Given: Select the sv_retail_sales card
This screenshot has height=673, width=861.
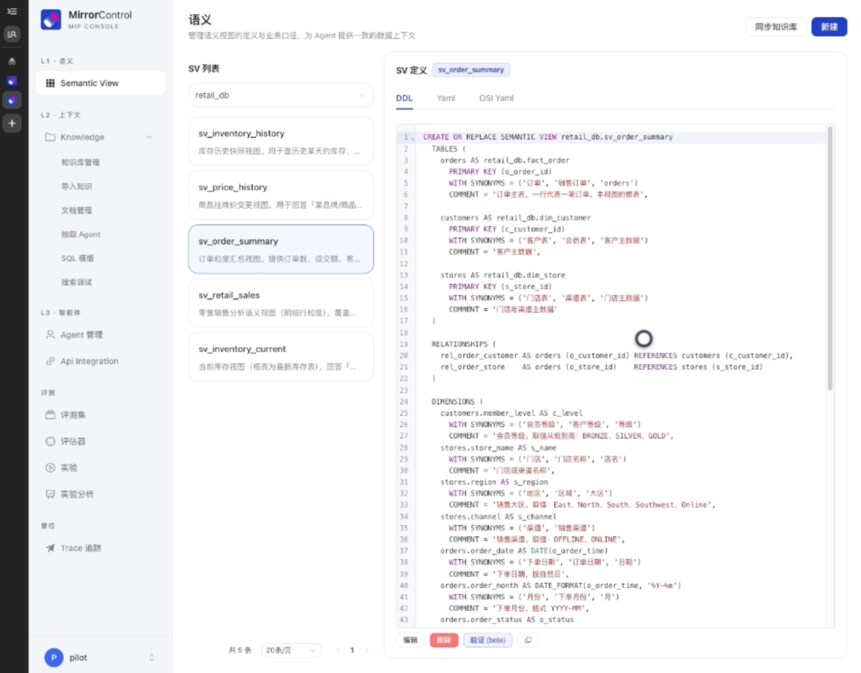Looking at the screenshot, I should [281, 303].
